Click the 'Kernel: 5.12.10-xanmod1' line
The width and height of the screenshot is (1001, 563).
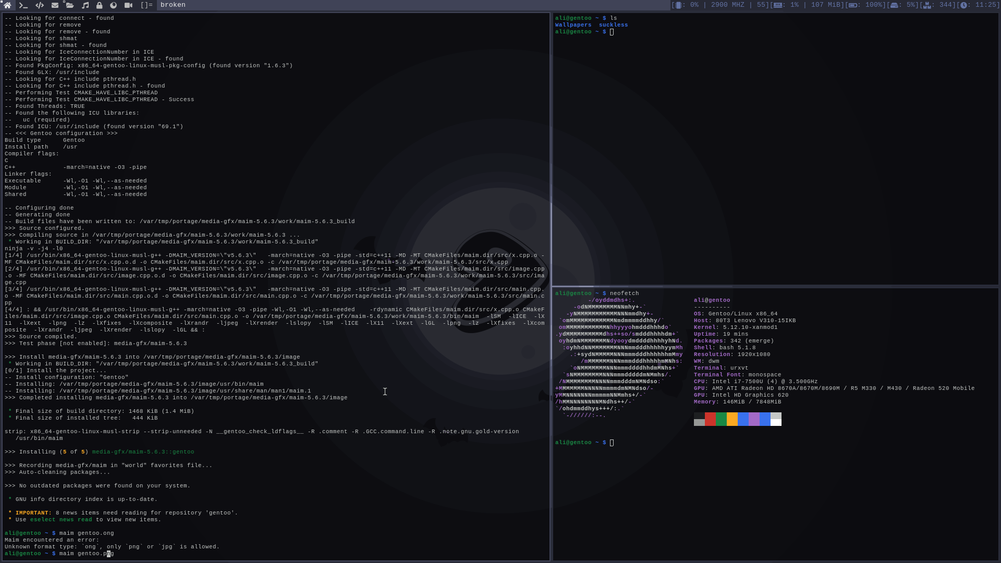pyautogui.click(x=736, y=327)
